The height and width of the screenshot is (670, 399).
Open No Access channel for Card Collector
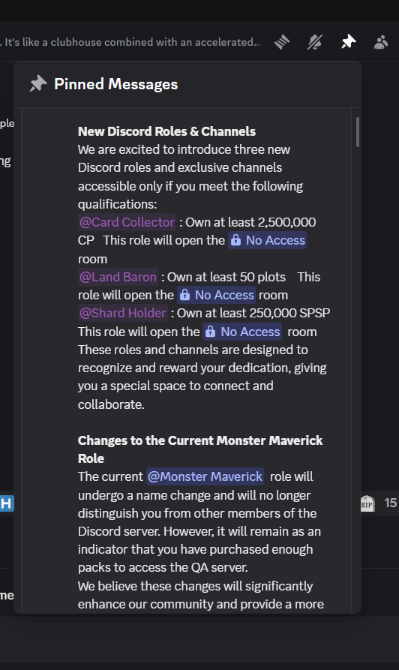pos(268,240)
